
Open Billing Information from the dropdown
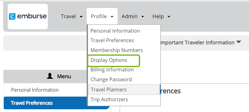point(112,70)
